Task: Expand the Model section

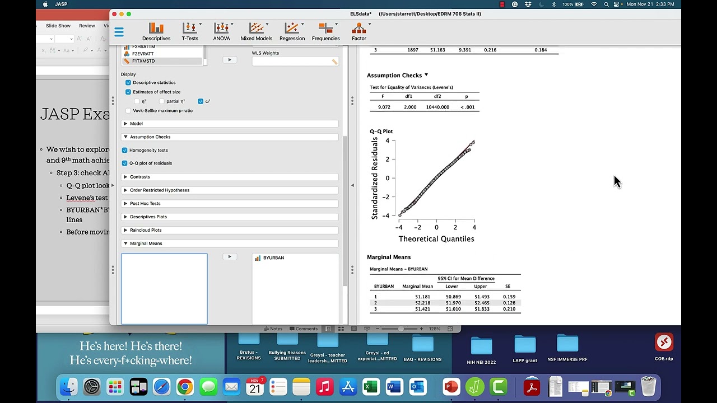Action: pyautogui.click(x=230, y=124)
